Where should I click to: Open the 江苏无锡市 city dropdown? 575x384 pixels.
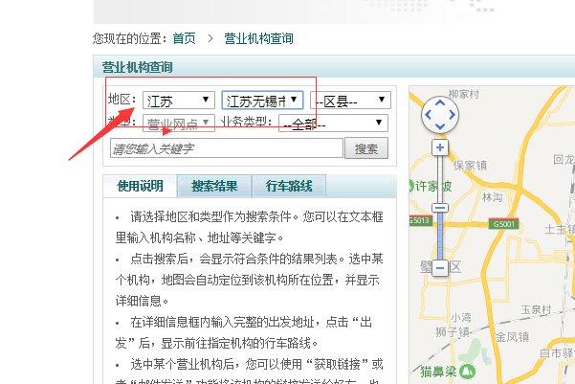tap(262, 101)
